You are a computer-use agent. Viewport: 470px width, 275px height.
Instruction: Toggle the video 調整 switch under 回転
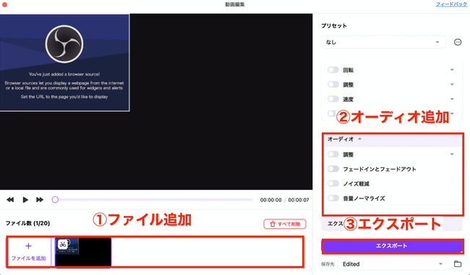[x=333, y=84]
